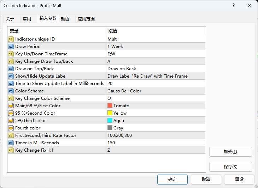Click the 确定 button

coord(172,179)
